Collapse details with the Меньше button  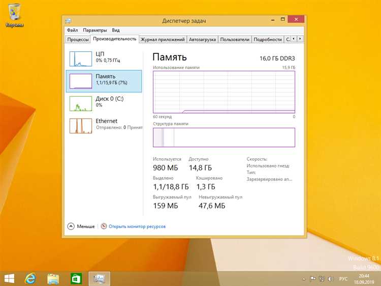[81, 226]
